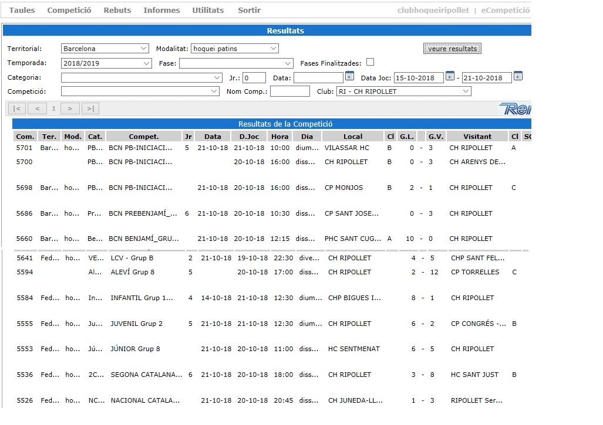The image size is (603, 425).
Task: Click Data Joc end date 21-10-2018 field
Action: 487,77
